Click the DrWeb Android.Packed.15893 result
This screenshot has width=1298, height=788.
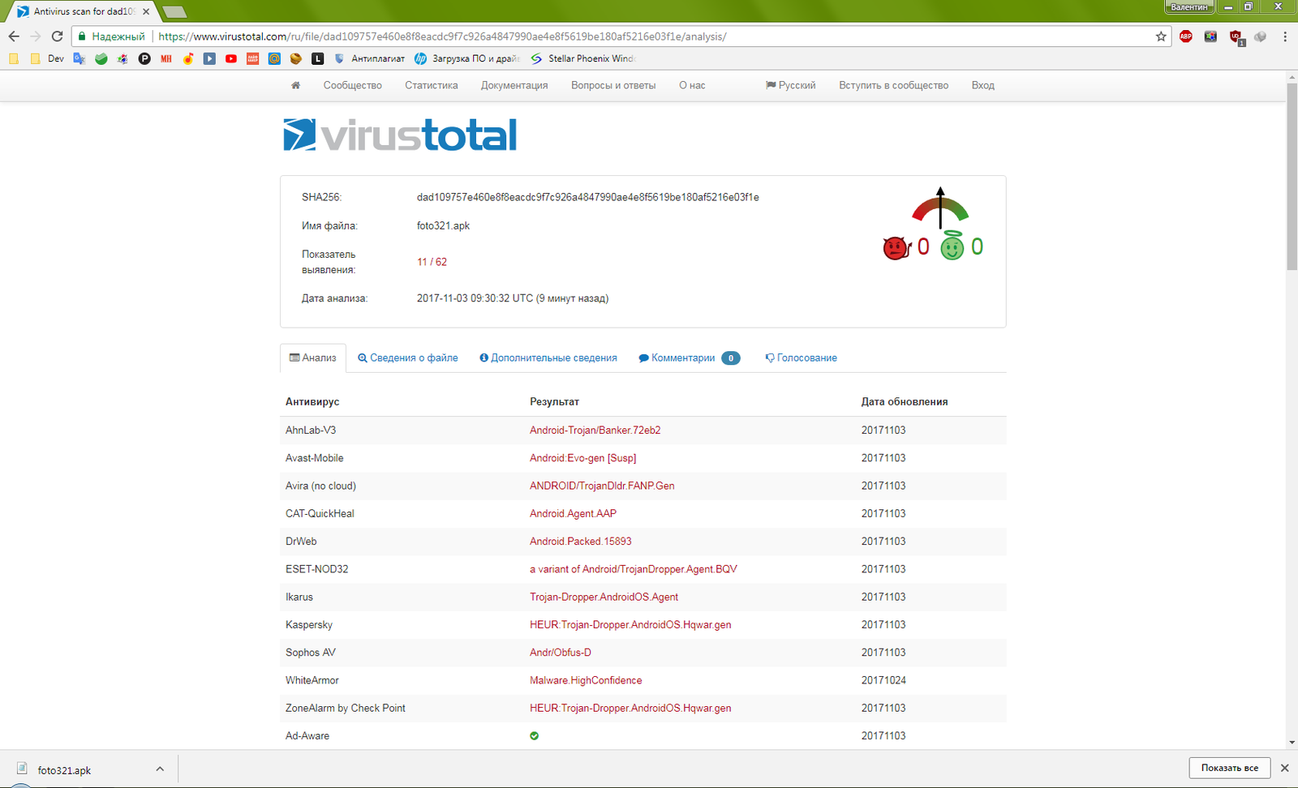coord(580,541)
